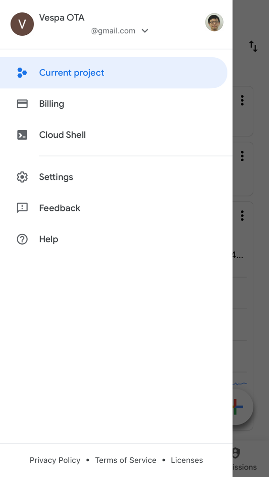The height and width of the screenshot is (477, 269).
Task: Open the Licenses link
Action: point(187,460)
